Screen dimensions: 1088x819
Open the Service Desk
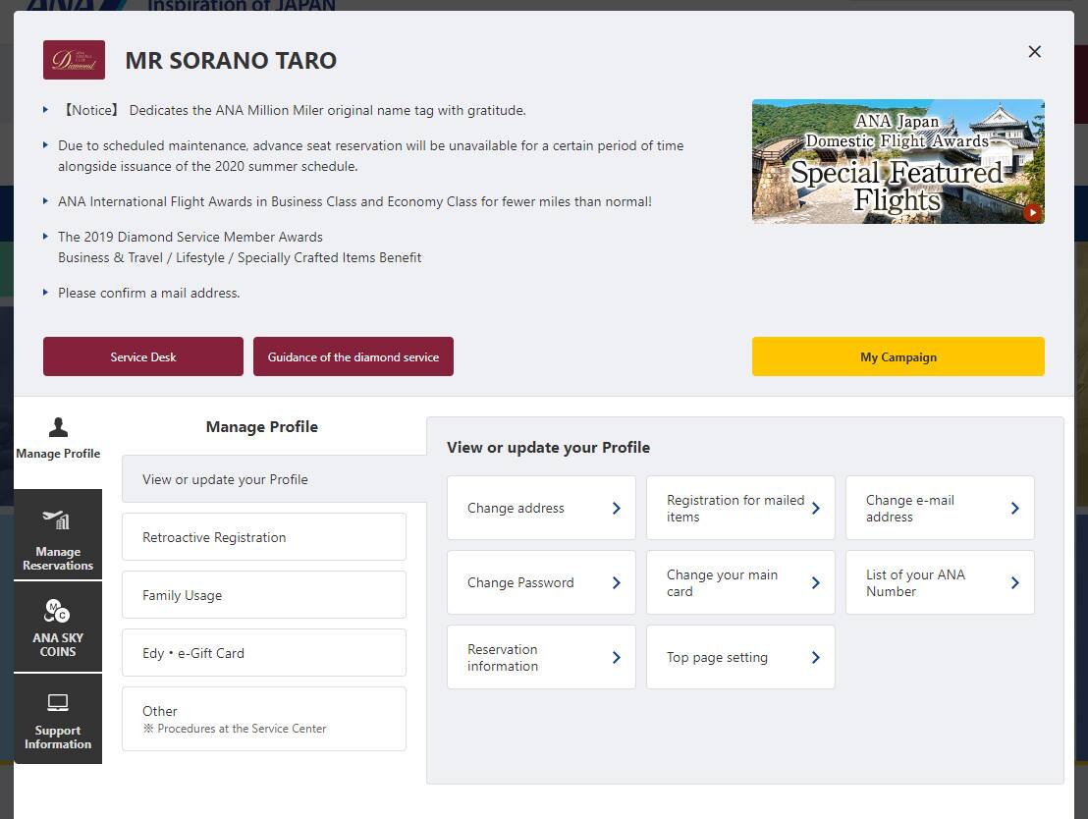[143, 356]
